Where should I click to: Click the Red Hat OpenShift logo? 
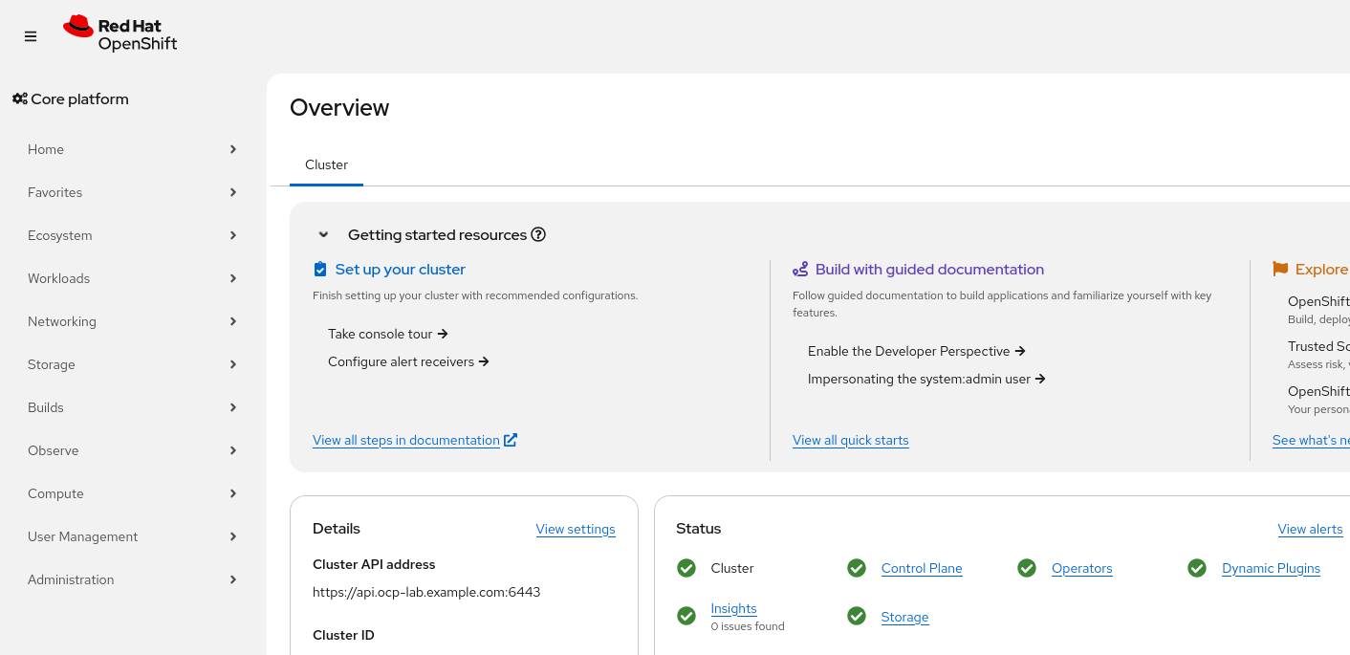point(120,33)
